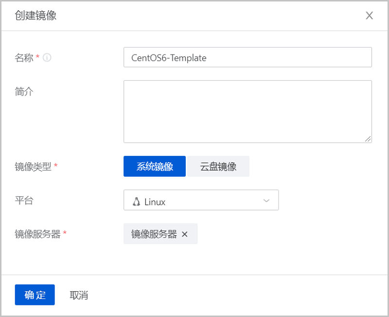Click the 简介 field label
Image resolution: width=389 pixels, height=317 pixels.
pos(24,92)
